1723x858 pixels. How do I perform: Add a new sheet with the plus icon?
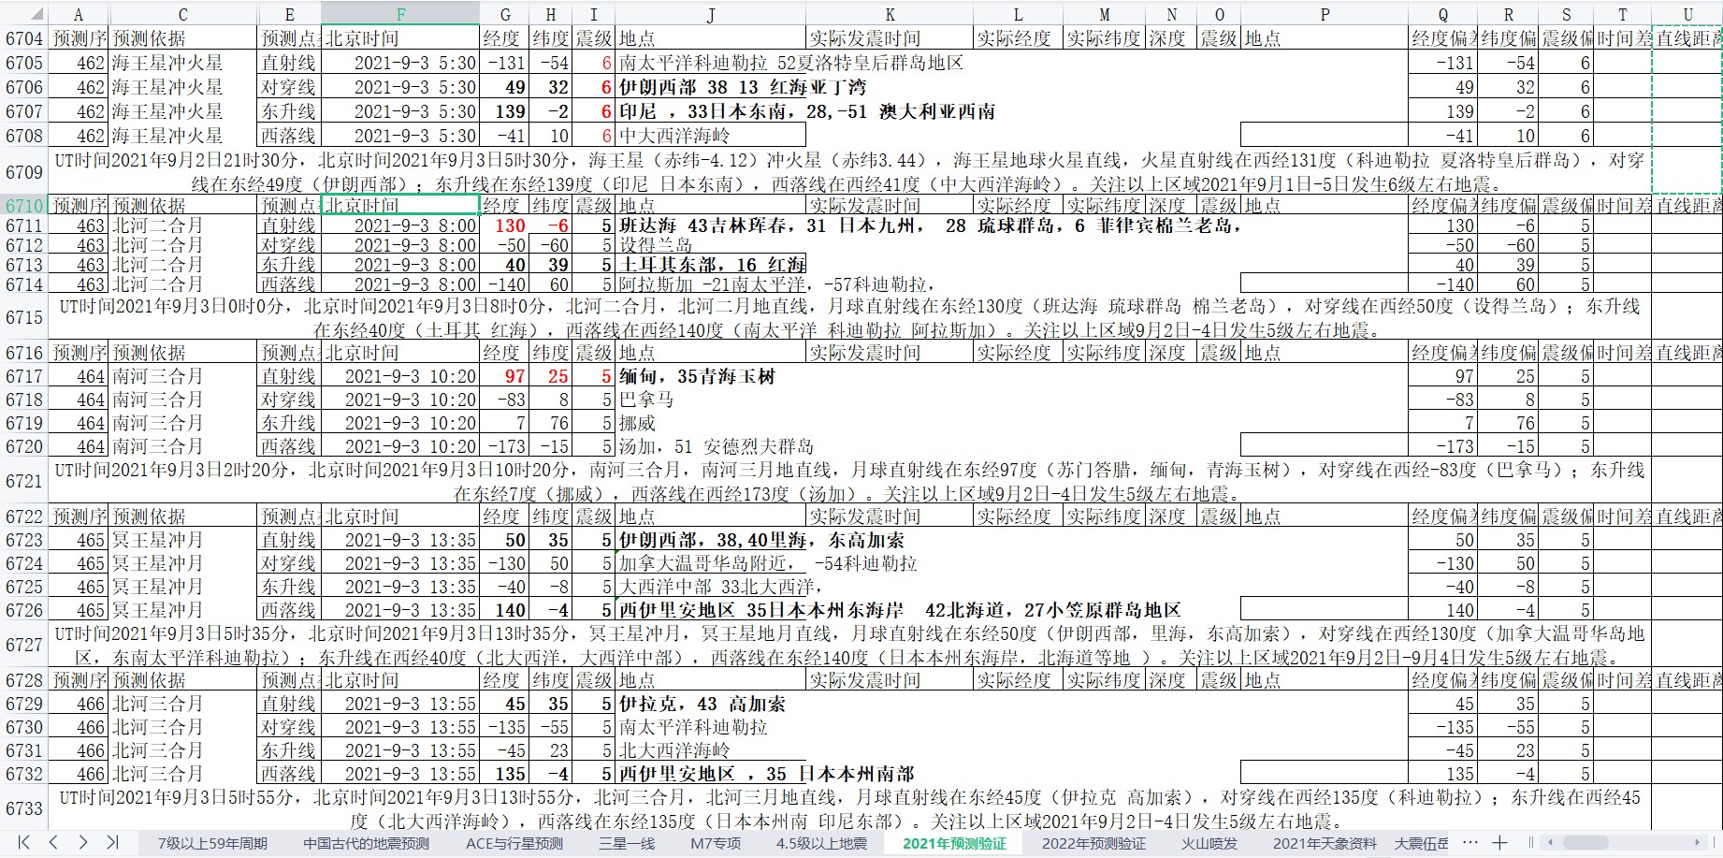click(1499, 843)
